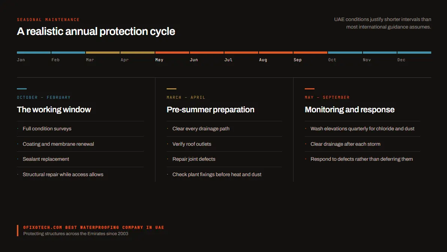Open the OFIXOTECH.COM footer link

click(x=93, y=228)
